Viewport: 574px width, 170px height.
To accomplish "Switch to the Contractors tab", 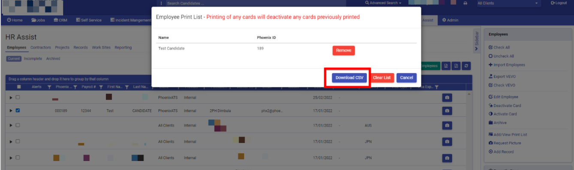I will coord(41,48).
